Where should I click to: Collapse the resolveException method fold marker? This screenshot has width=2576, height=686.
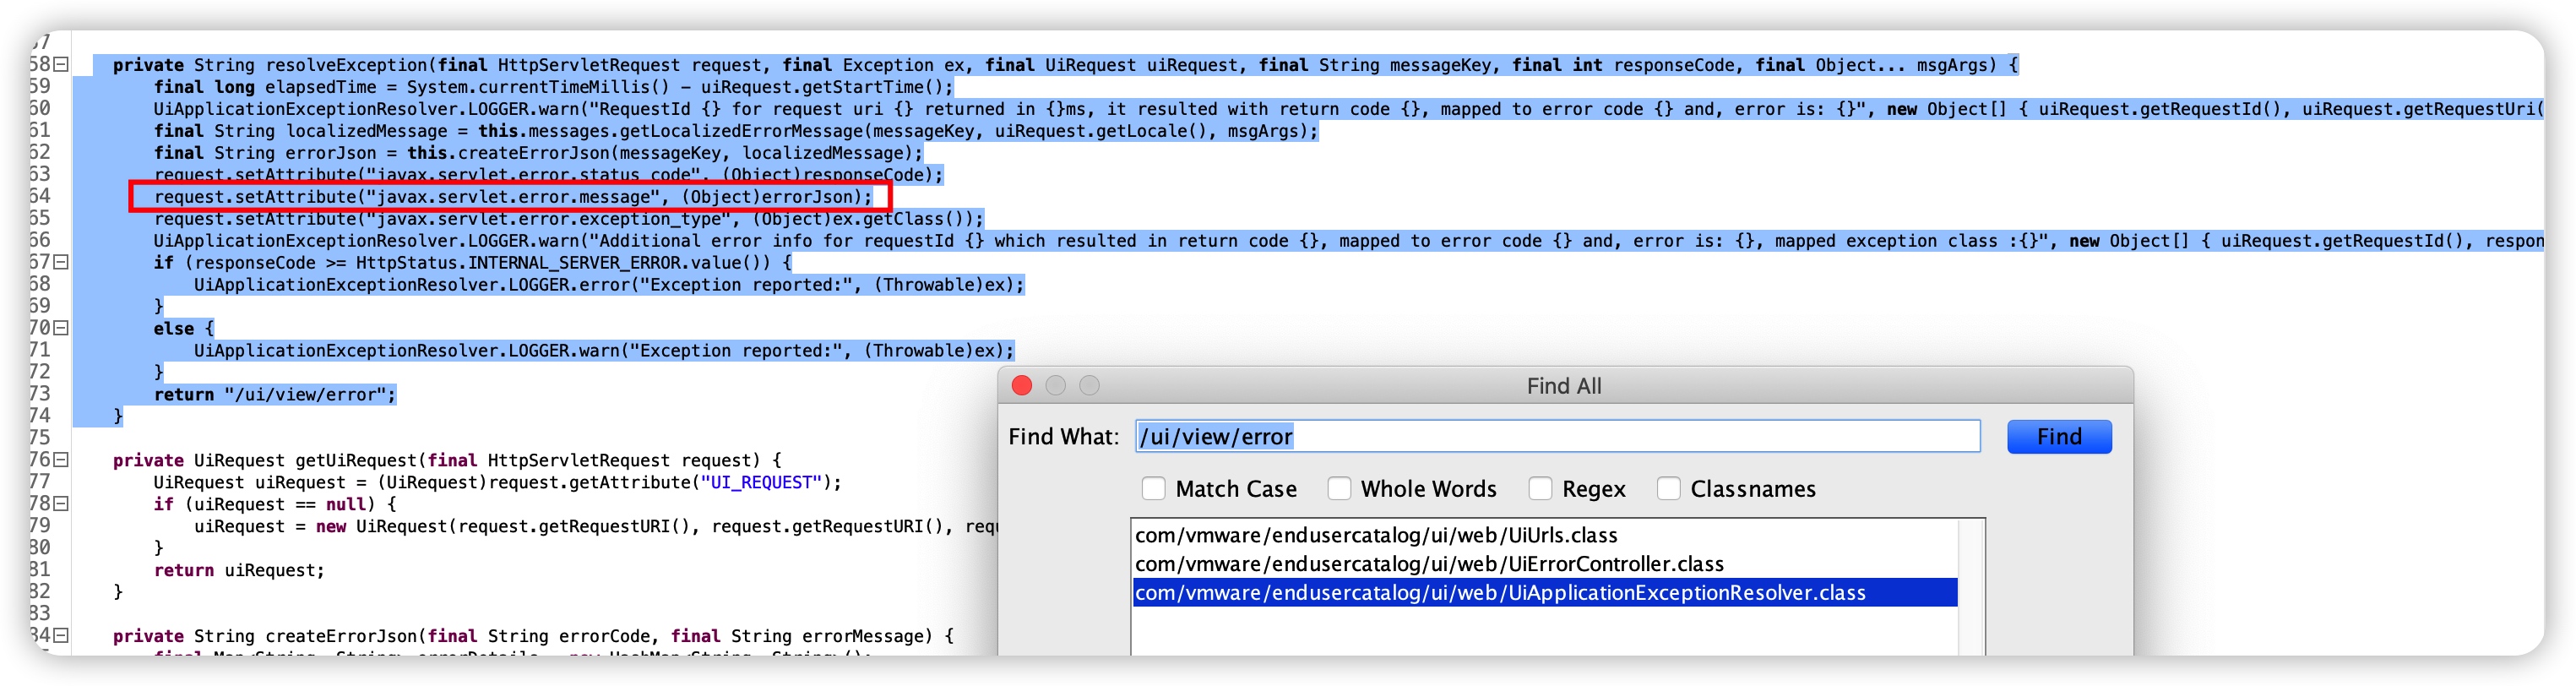(x=61, y=65)
